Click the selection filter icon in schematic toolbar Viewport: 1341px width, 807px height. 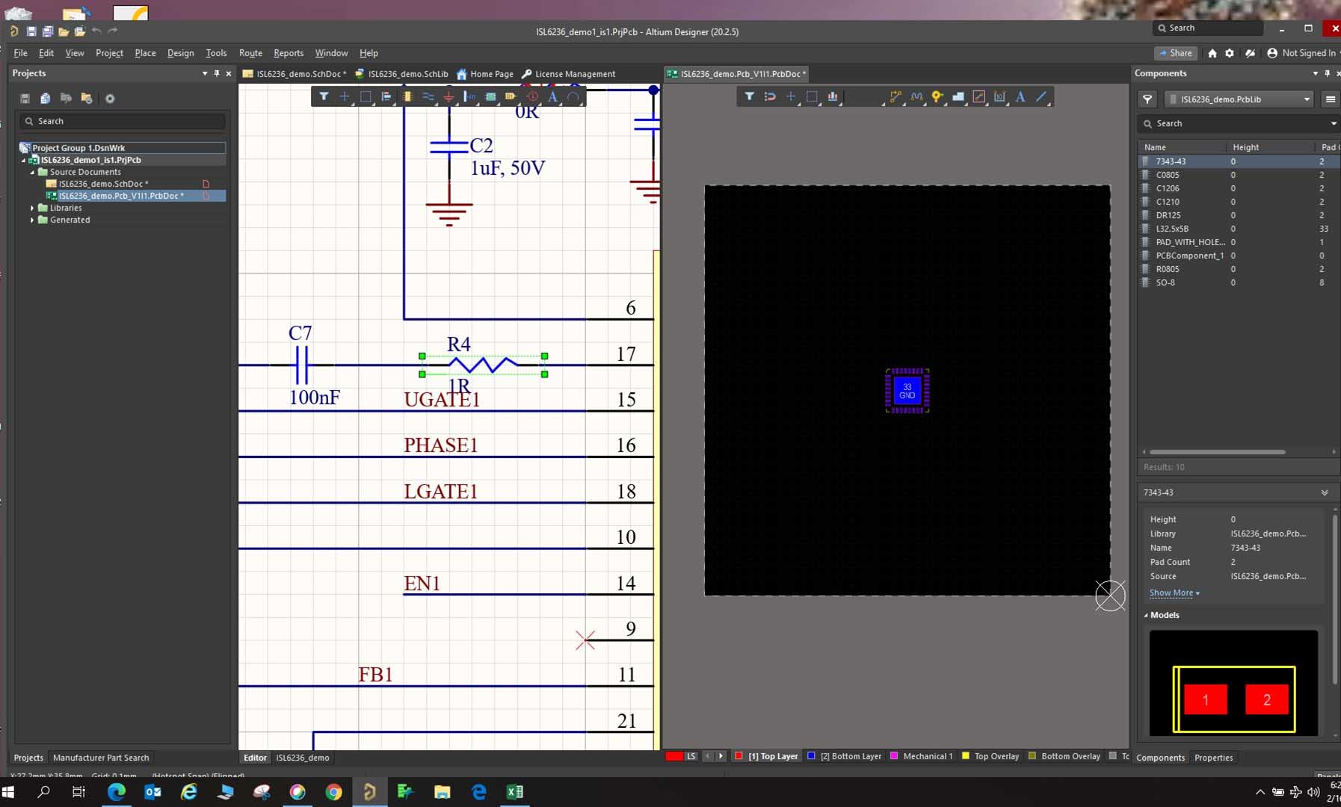click(x=324, y=97)
